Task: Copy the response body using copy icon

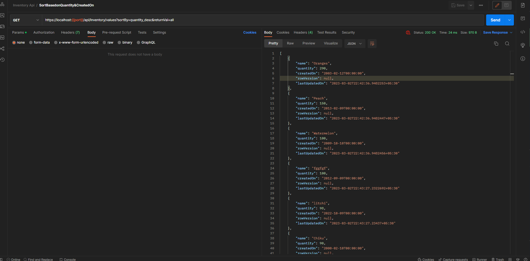Action: (x=496, y=44)
